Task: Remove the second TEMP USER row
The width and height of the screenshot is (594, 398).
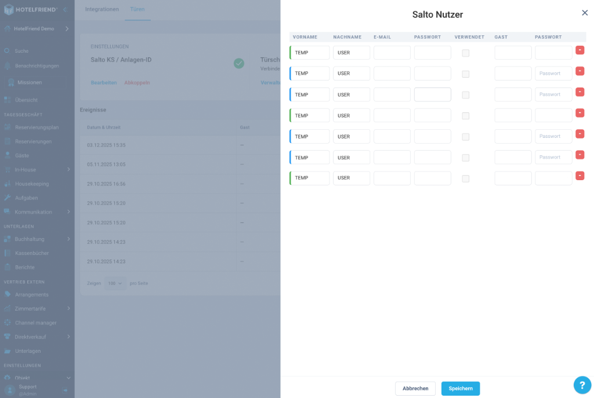Action: pos(579,71)
